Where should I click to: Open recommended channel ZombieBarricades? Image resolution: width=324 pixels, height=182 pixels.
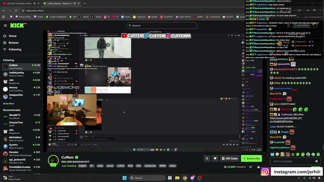pyautogui.click(x=21, y=168)
